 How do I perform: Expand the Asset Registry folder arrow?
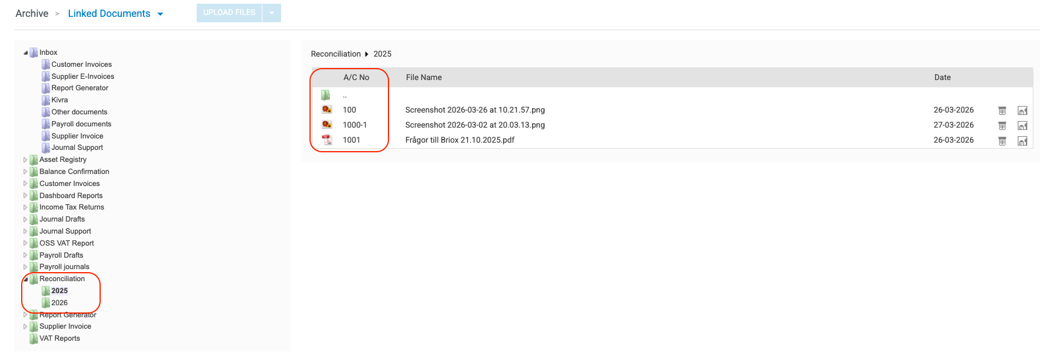click(x=25, y=160)
